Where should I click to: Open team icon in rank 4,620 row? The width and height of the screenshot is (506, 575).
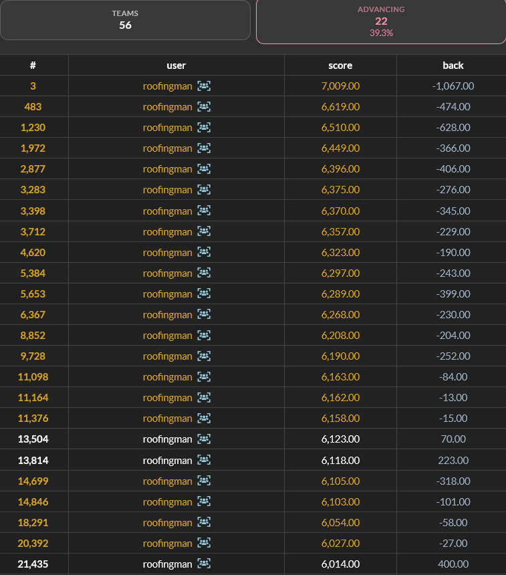coord(204,252)
